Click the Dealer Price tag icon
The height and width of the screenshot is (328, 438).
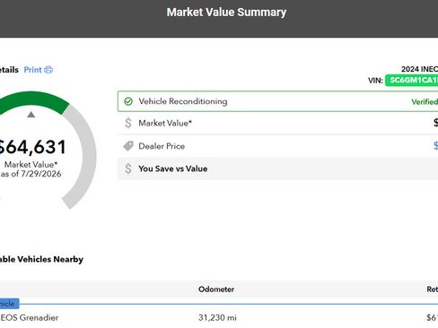[x=128, y=146]
